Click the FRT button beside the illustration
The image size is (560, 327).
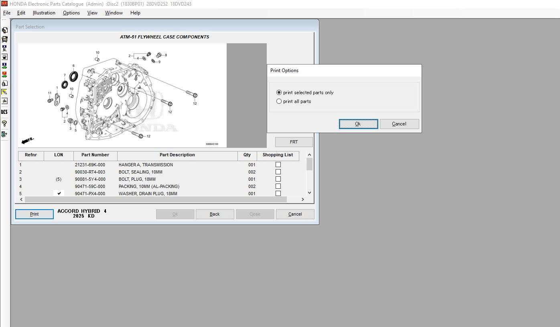click(294, 142)
